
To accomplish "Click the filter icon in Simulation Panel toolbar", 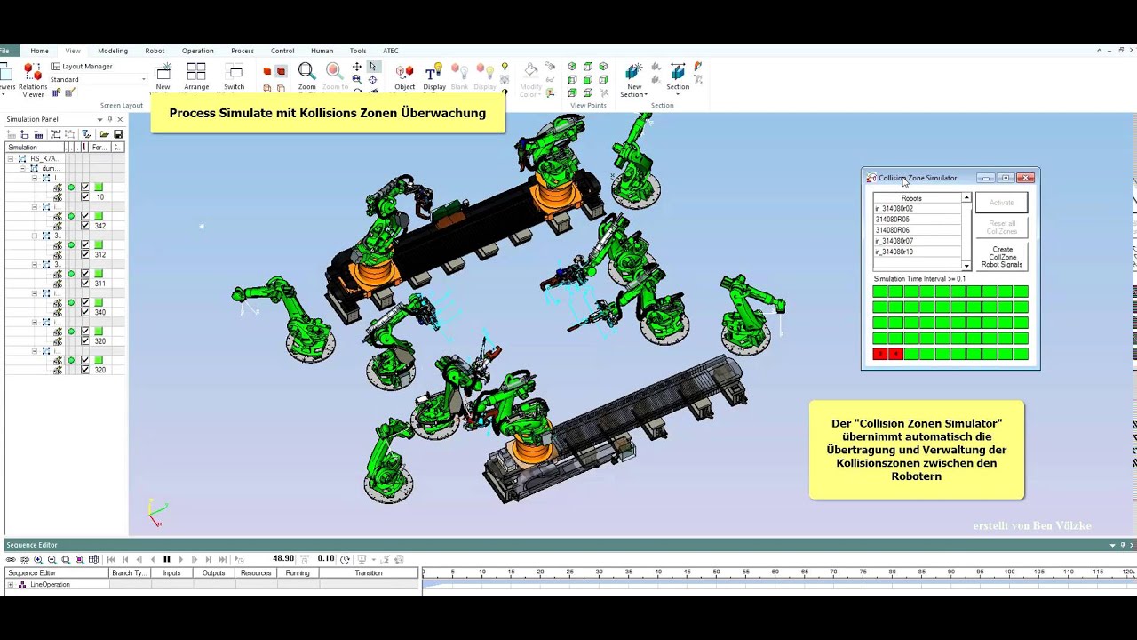I will pyautogui.click(x=86, y=134).
